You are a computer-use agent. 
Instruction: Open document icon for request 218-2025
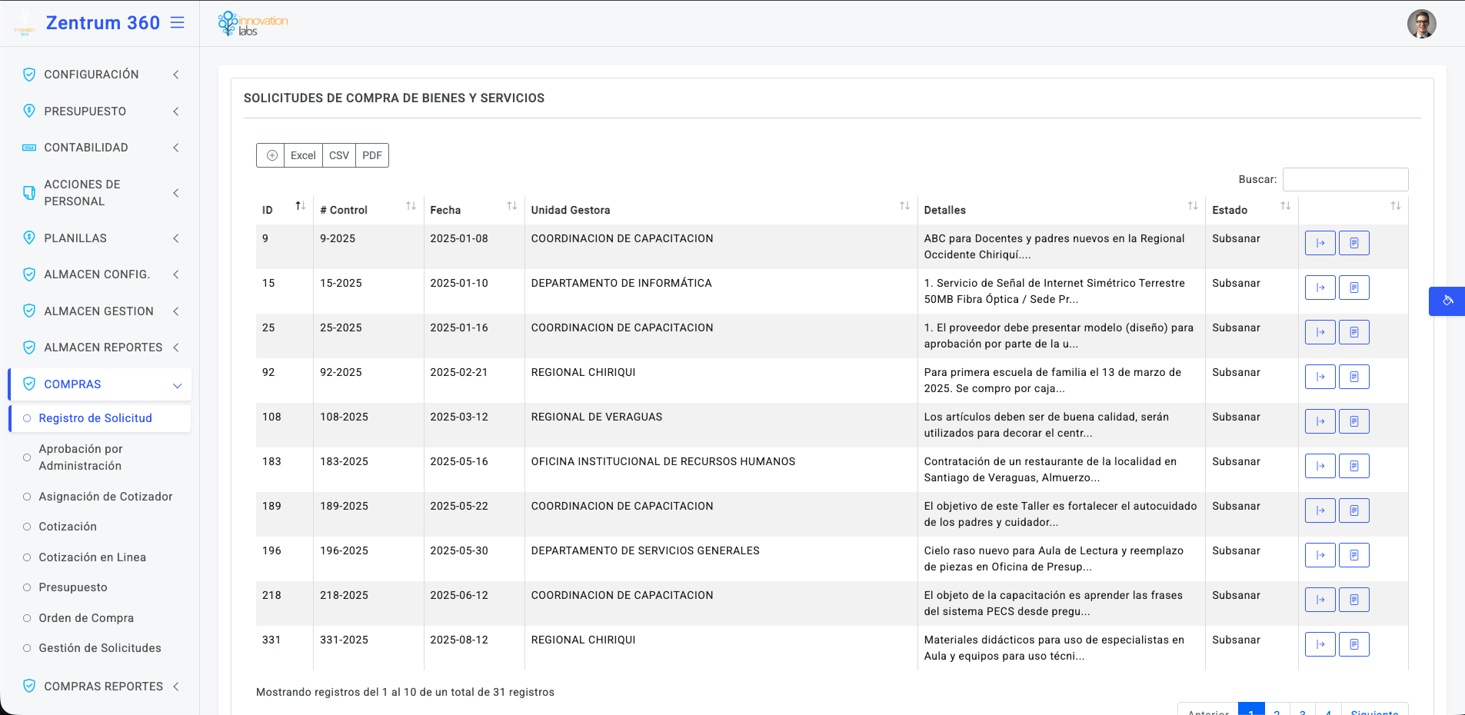[x=1354, y=600]
